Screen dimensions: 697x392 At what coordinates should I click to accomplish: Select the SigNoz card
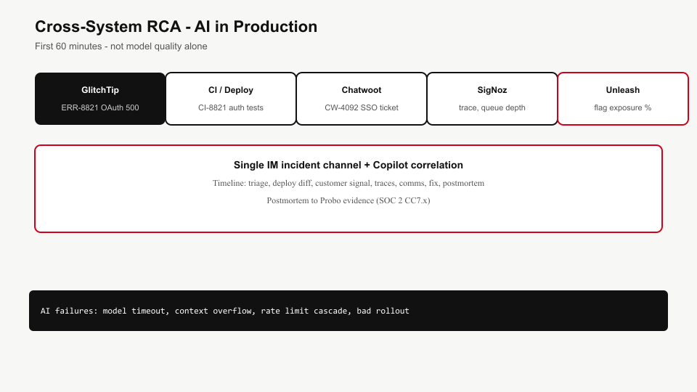click(492, 99)
